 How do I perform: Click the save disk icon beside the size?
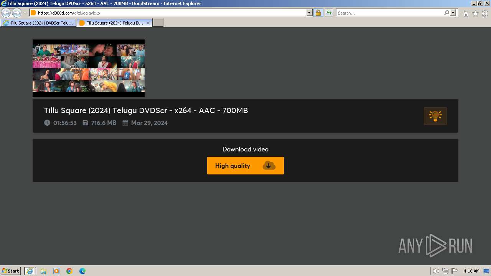pos(86,123)
